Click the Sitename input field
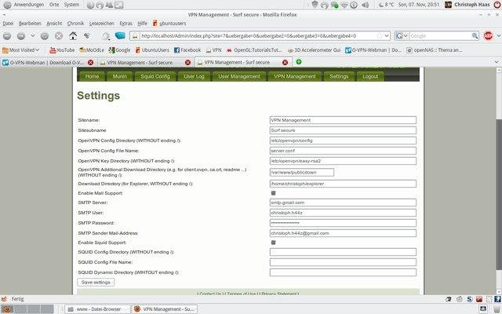 click(343, 120)
